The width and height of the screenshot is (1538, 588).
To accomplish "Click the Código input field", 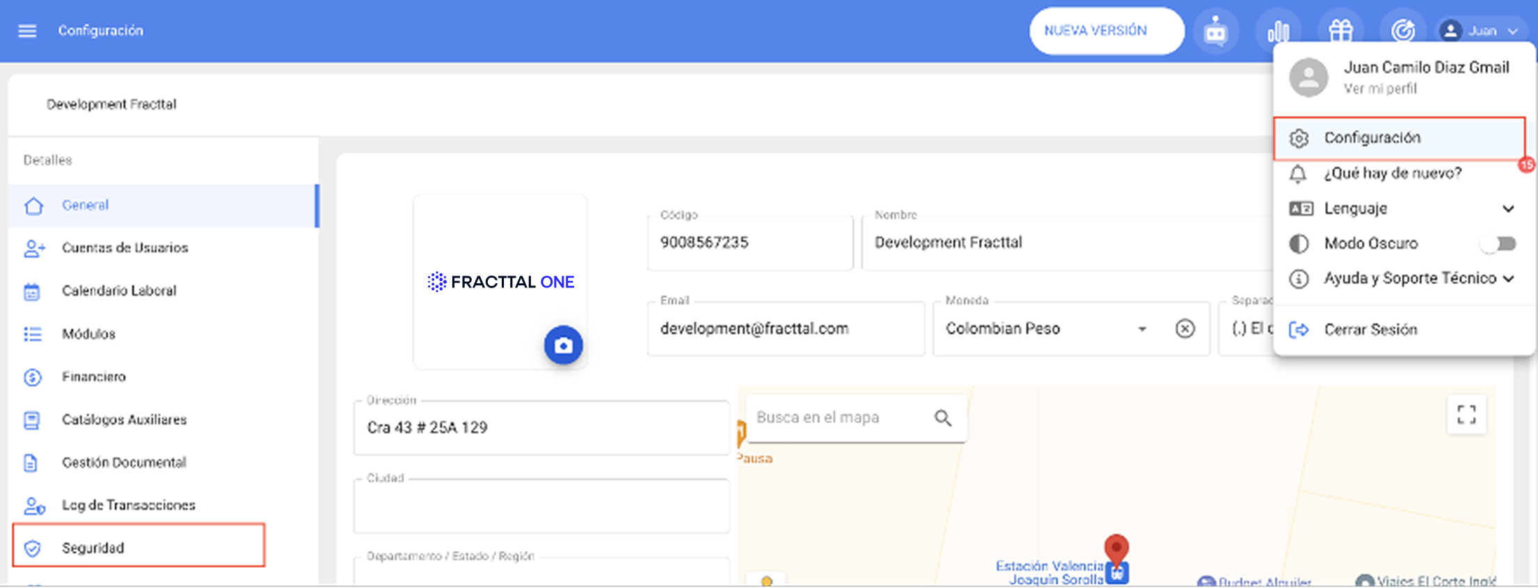I will pyautogui.click(x=750, y=243).
